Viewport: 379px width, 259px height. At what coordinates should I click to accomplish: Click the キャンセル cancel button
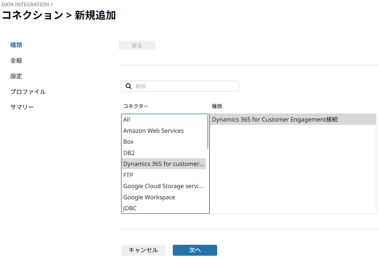[x=143, y=250]
